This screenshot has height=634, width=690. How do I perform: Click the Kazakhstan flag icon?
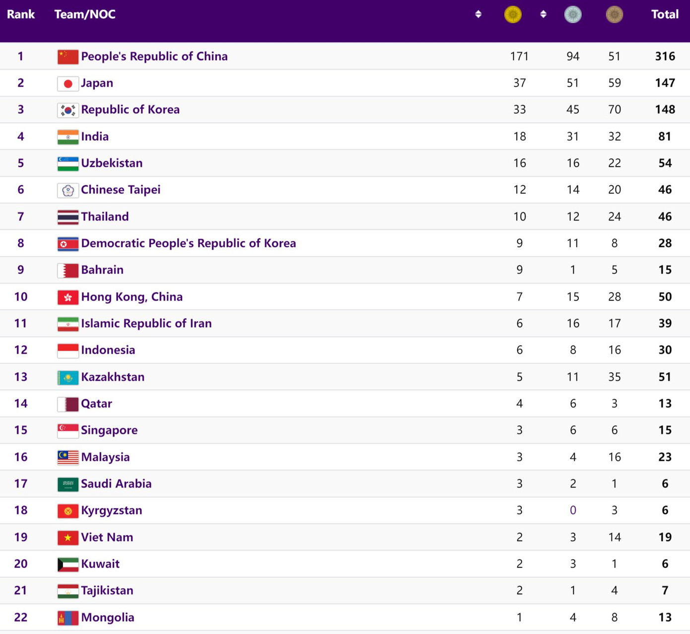tap(68, 377)
